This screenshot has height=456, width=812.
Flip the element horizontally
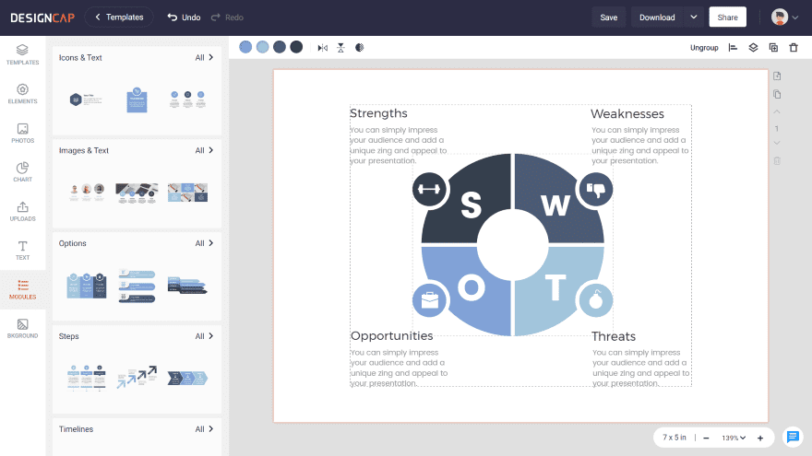coord(323,48)
